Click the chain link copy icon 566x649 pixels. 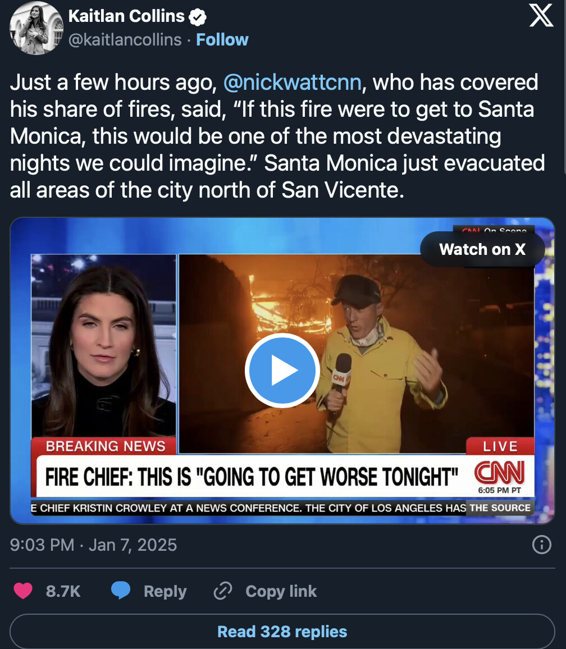coord(223,591)
